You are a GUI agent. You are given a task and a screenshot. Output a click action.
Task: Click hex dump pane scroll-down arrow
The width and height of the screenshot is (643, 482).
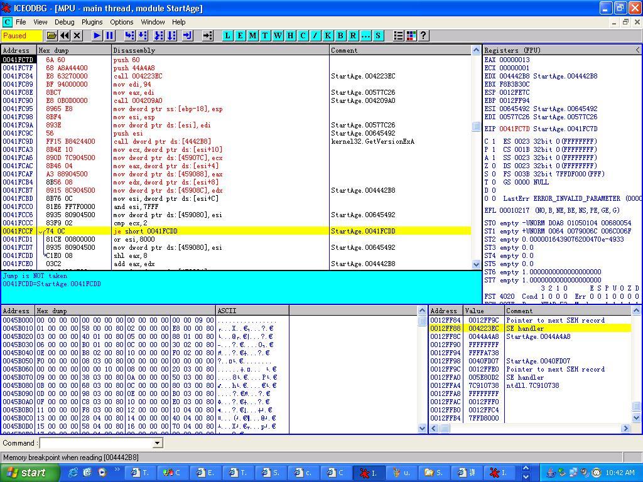point(422,428)
